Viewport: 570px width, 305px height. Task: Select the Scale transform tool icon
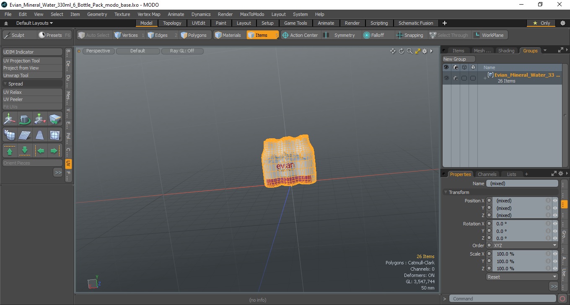pyautogui.click(x=40, y=119)
